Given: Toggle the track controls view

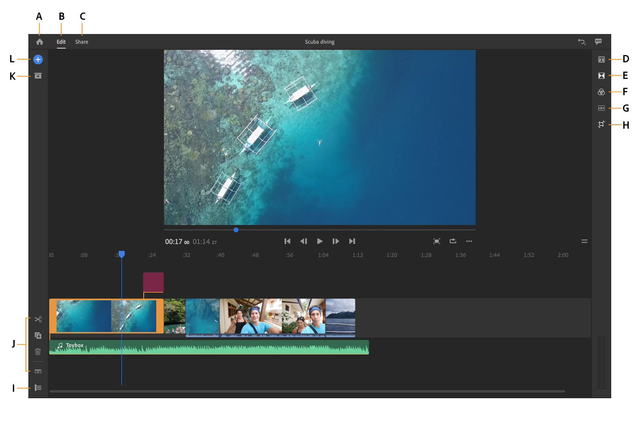Looking at the screenshot, I should point(38,388).
